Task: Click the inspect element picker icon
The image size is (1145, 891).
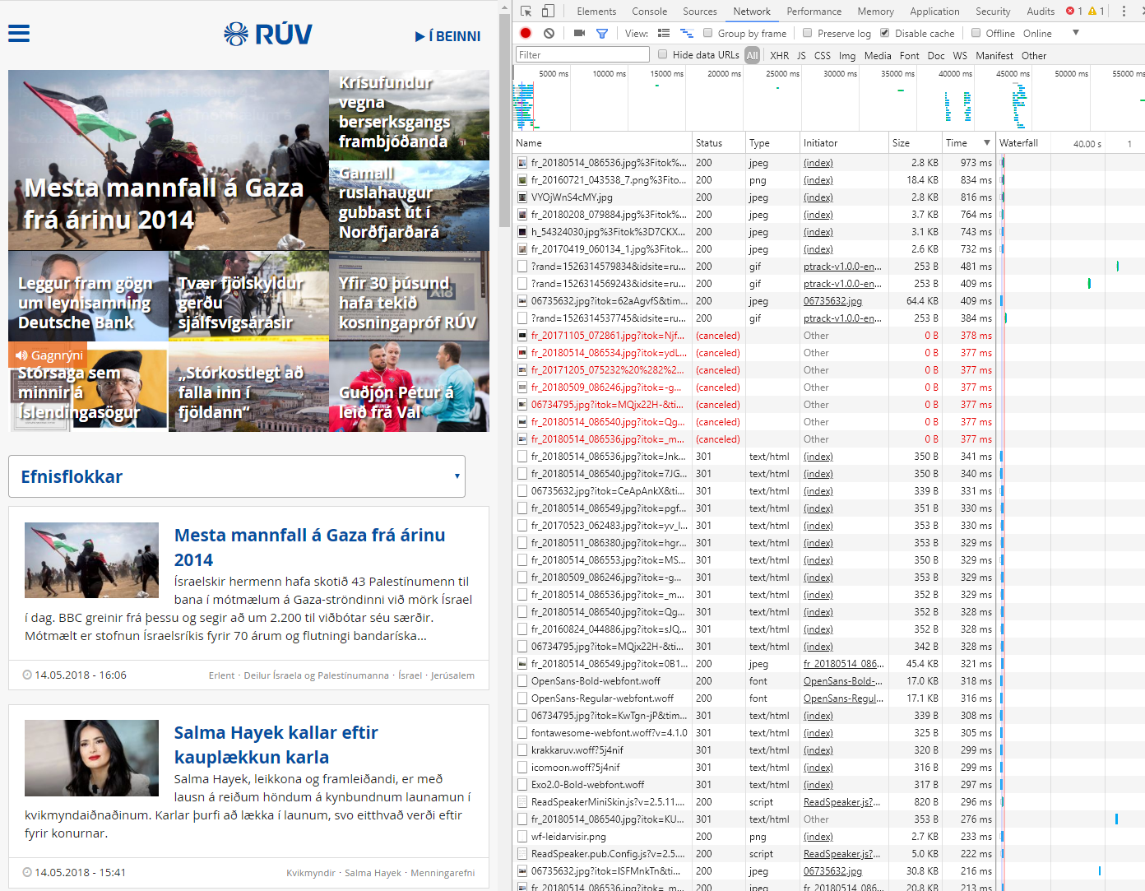Action: (526, 12)
